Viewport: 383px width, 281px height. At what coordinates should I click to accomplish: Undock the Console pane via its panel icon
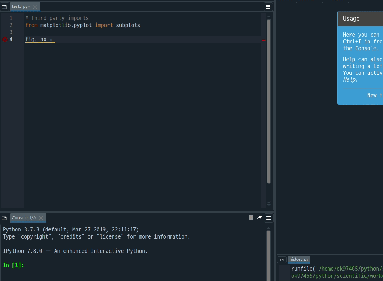[4, 218]
